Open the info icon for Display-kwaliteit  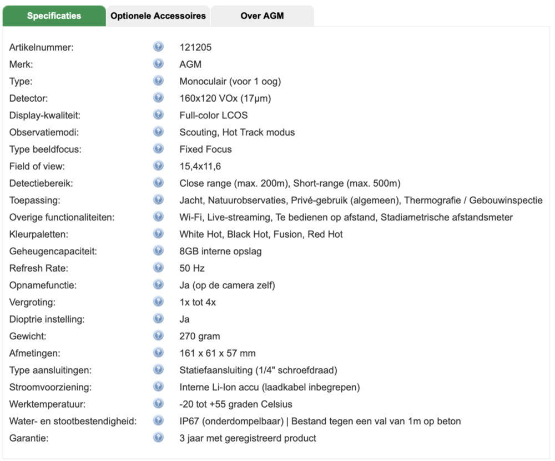[158, 114]
